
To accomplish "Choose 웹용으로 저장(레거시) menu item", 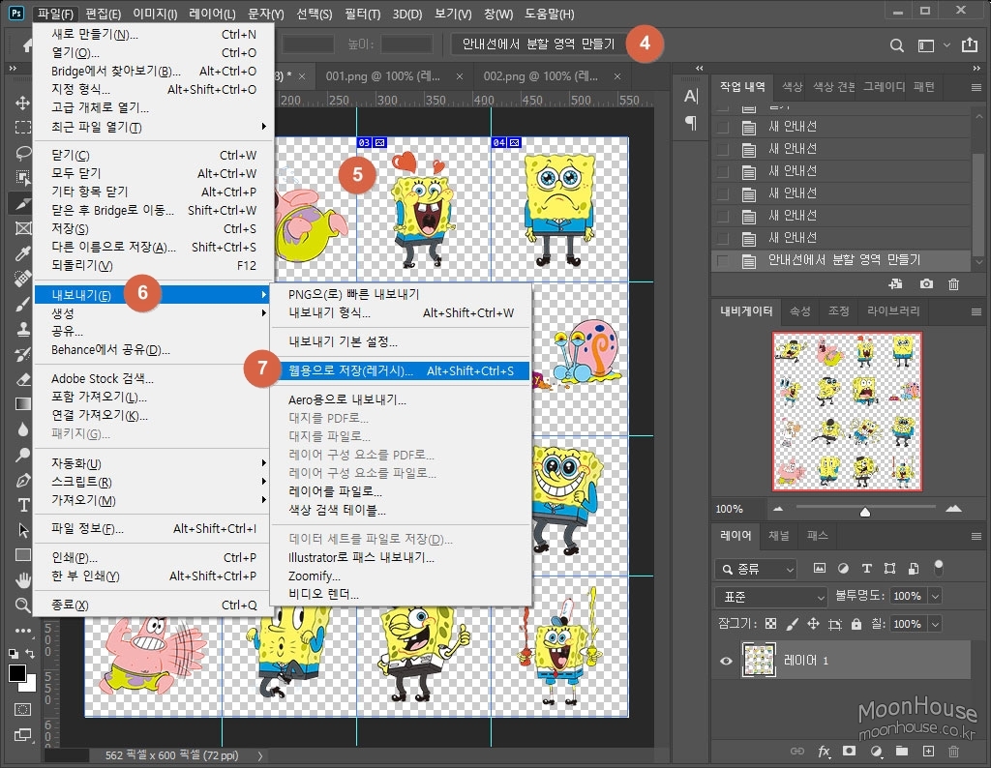I will 402,370.
